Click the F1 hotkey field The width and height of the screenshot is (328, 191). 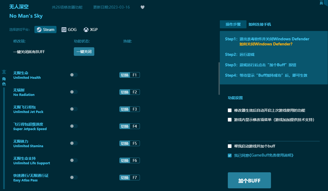point(135,75)
